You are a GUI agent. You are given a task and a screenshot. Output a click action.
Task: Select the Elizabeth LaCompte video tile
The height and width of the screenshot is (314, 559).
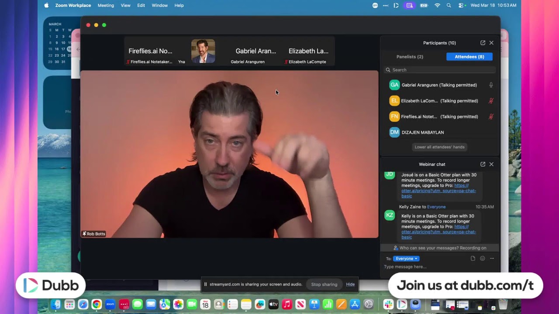[x=308, y=51]
